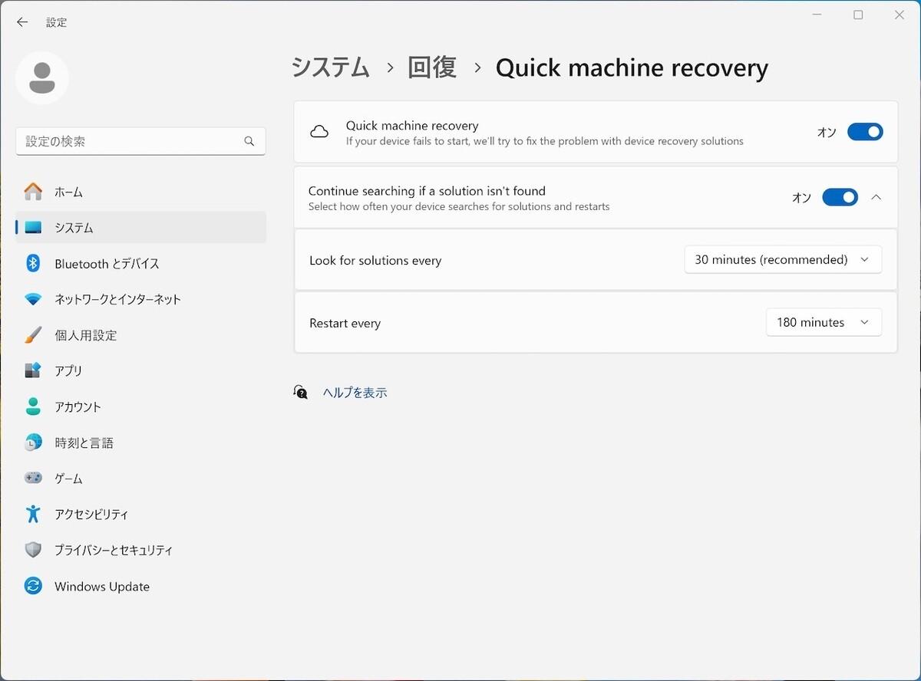
Task: Collapse the Continue searching section chevron
Action: pyautogui.click(x=876, y=197)
